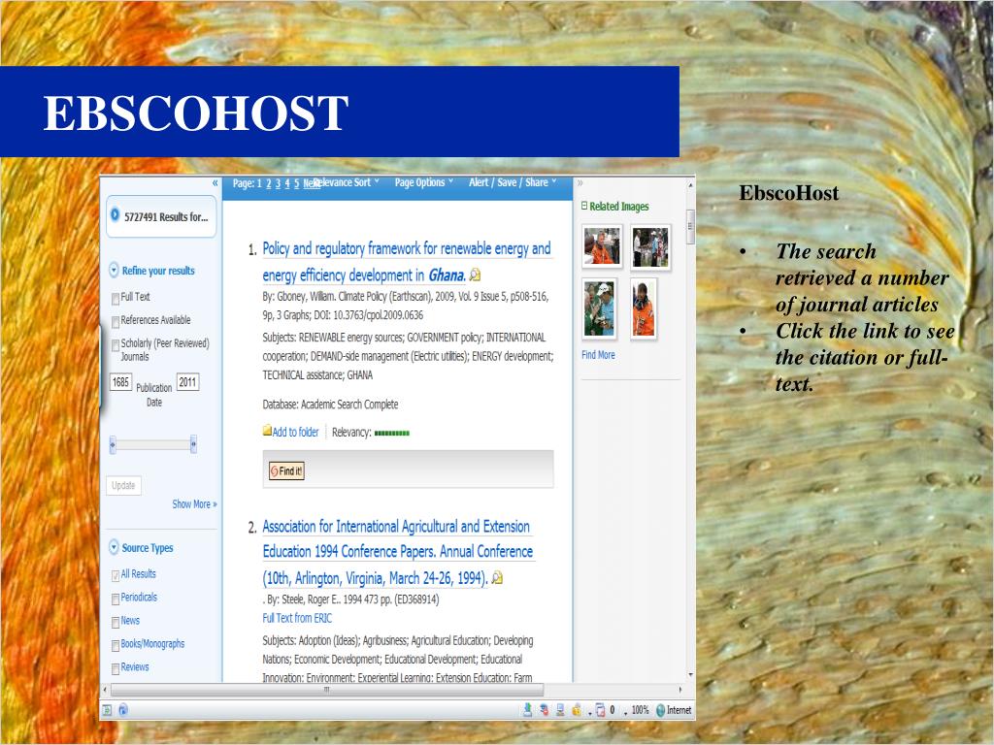Open the Ghana renewable energy policy article
Image resolution: width=994 pixels, height=745 pixels.
[407, 262]
